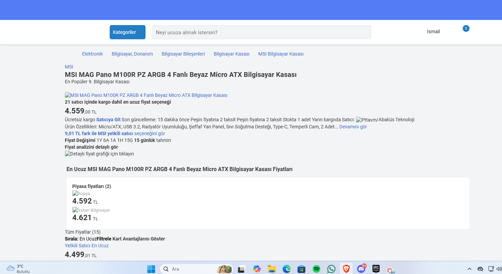Click the MSI brand link above the title
This screenshot has width=502, height=274.
[69, 67]
